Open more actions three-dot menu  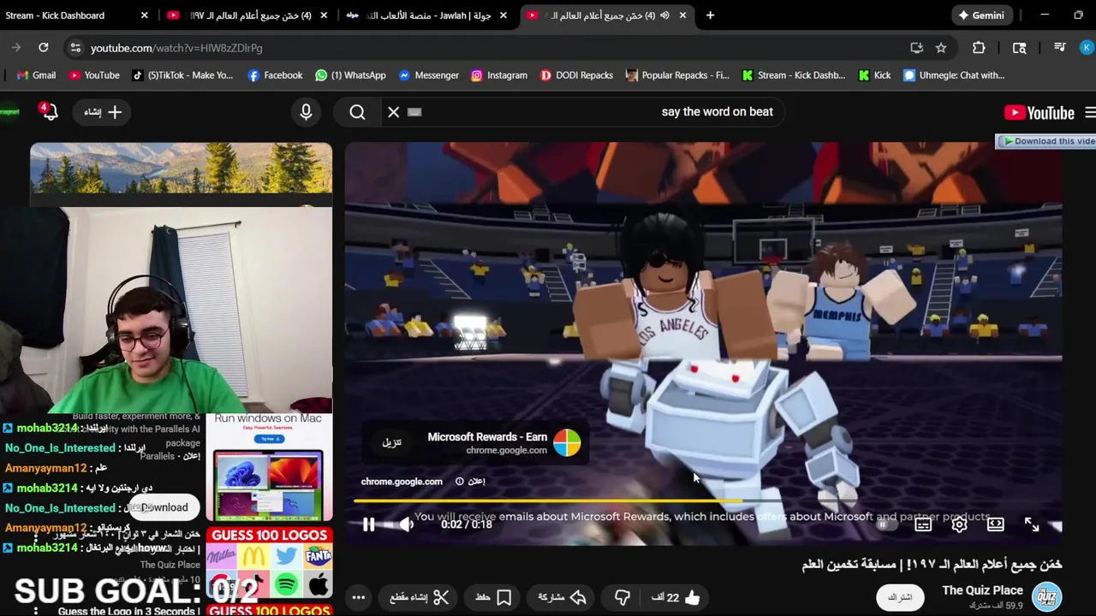point(359,597)
